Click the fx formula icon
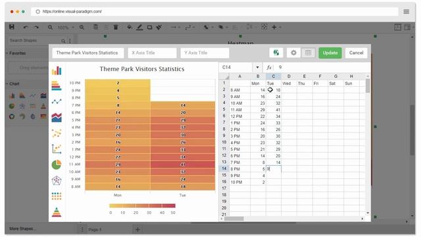Image resolution: width=421 pixels, height=237 pixels. [269, 67]
